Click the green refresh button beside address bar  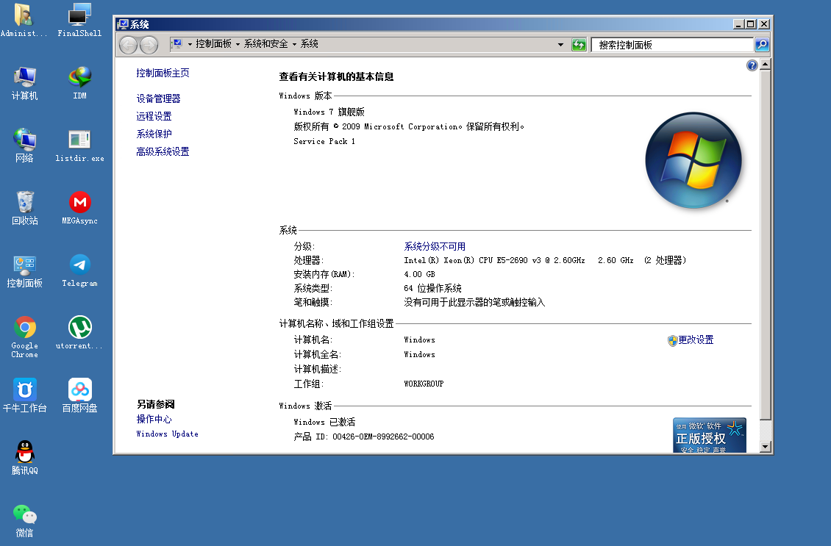click(x=579, y=45)
